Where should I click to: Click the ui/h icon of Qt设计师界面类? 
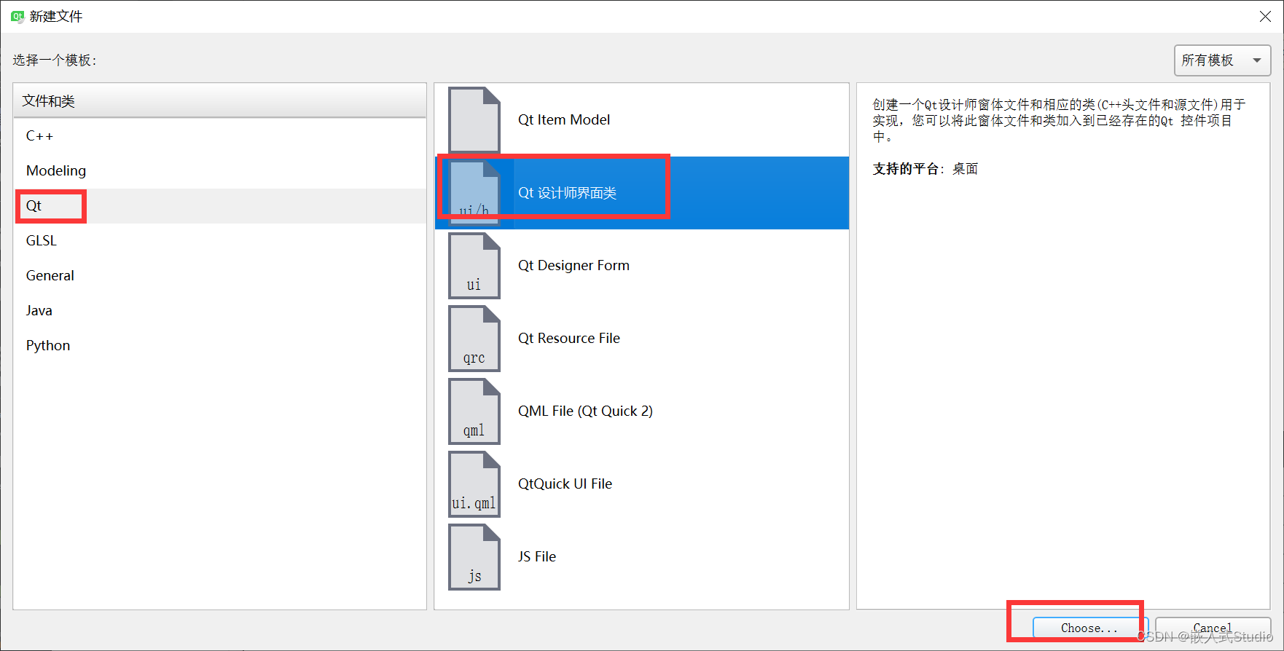point(474,193)
